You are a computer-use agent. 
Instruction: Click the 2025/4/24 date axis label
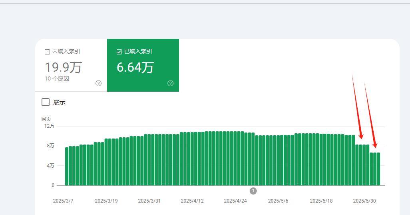(x=235, y=201)
